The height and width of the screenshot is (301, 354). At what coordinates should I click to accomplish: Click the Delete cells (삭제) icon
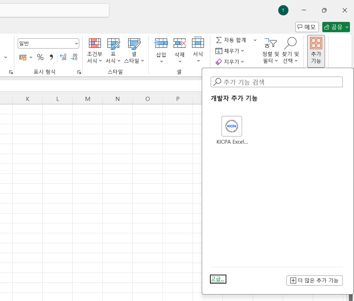coord(180,43)
